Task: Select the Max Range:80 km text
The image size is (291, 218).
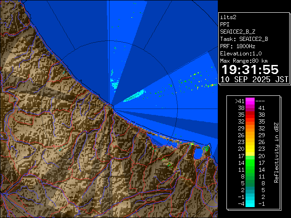Action: (x=244, y=61)
